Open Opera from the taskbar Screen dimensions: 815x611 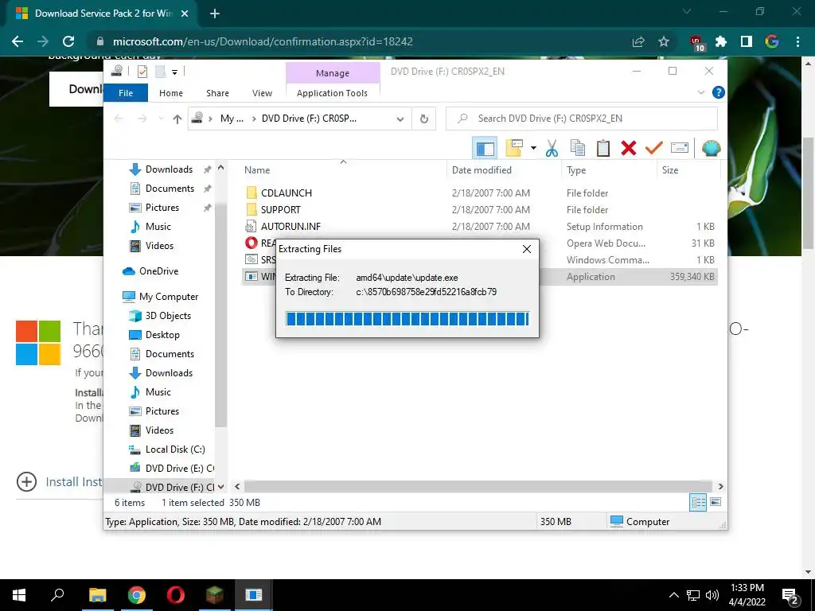176,595
